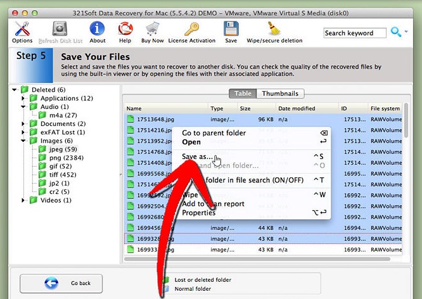
Task: Click the Refresh Disk List icon
Action: pyautogui.click(x=60, y=29)
